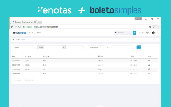Screen dimensions: 171x107
Task: Click the Valor column header
Action: click(x=133, y=56)
